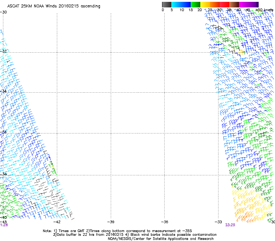The image size is (275, 241).
Task: Click the latitude label '-32' on left axis
Action: coord(3,51)
